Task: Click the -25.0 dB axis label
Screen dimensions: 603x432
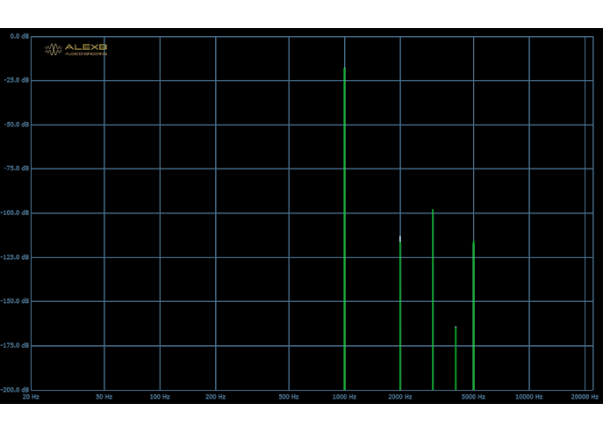Action: (17, 80)
